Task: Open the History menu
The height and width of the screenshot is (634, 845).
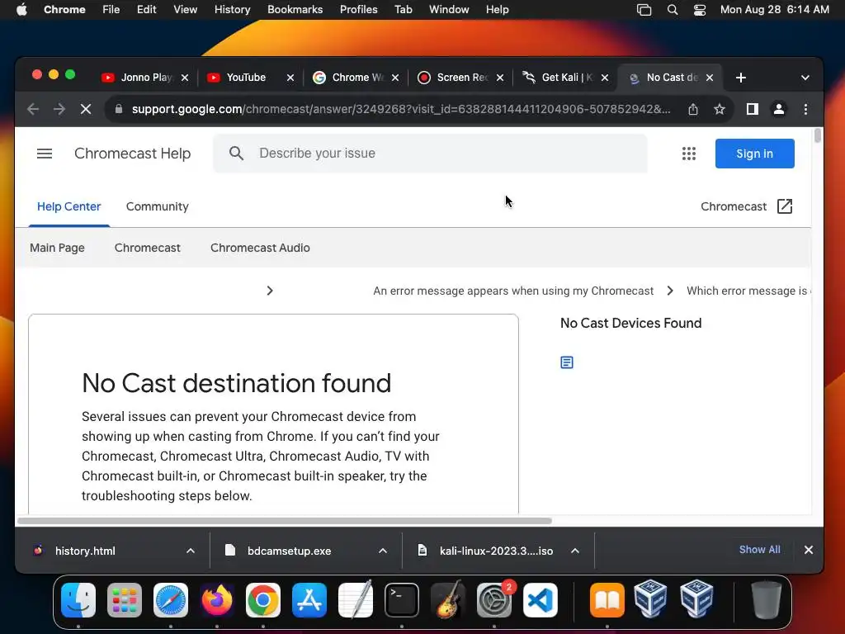Action: [232, 10]
